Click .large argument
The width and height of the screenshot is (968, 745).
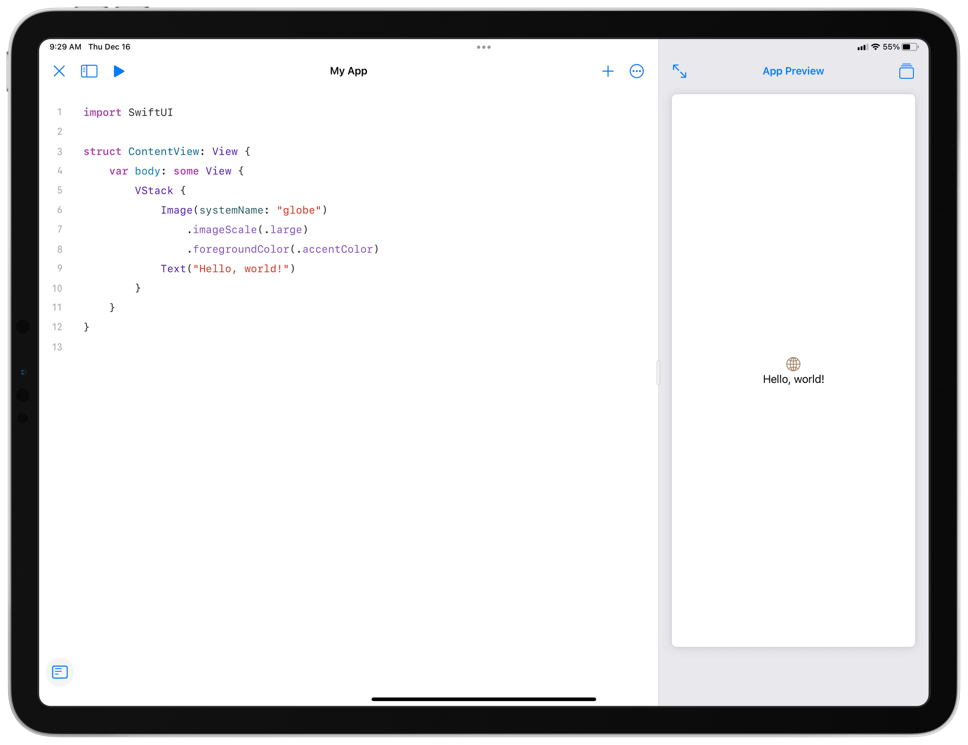283,230
